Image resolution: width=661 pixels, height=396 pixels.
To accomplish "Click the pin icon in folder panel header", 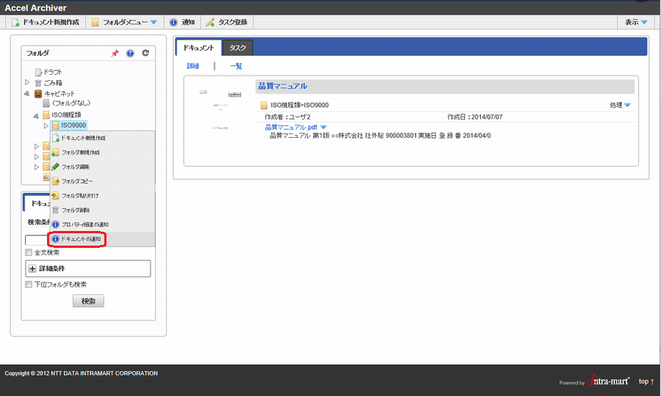I will [115, 54].
